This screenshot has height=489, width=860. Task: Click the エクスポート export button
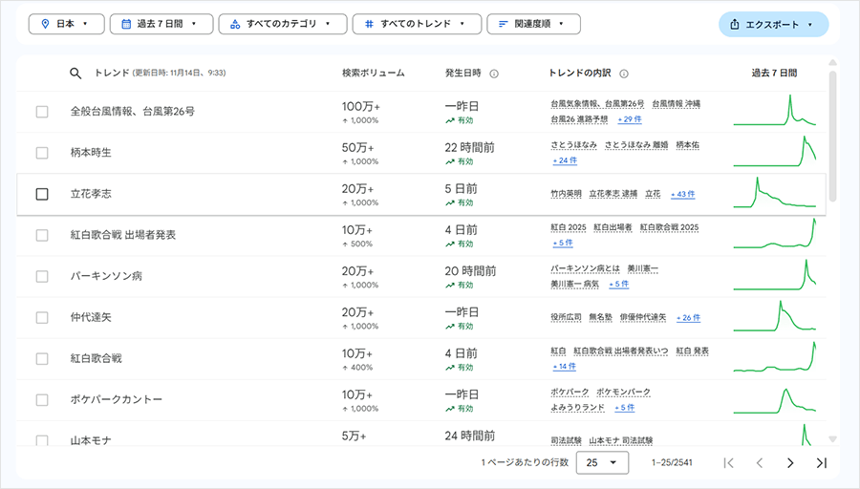(x=773, y=24)
